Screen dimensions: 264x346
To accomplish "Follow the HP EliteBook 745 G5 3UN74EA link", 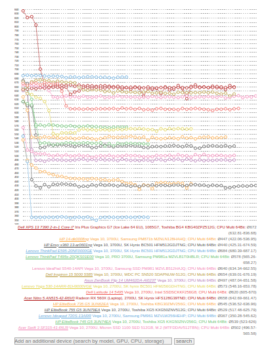I will 83,322.
